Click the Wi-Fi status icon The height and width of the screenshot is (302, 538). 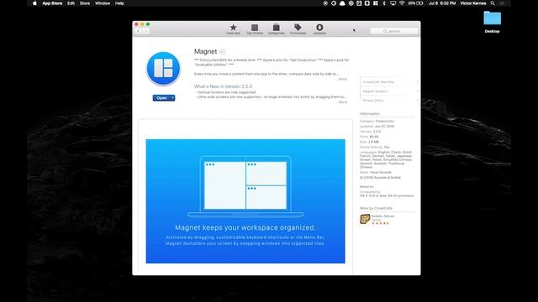[402, 3]
